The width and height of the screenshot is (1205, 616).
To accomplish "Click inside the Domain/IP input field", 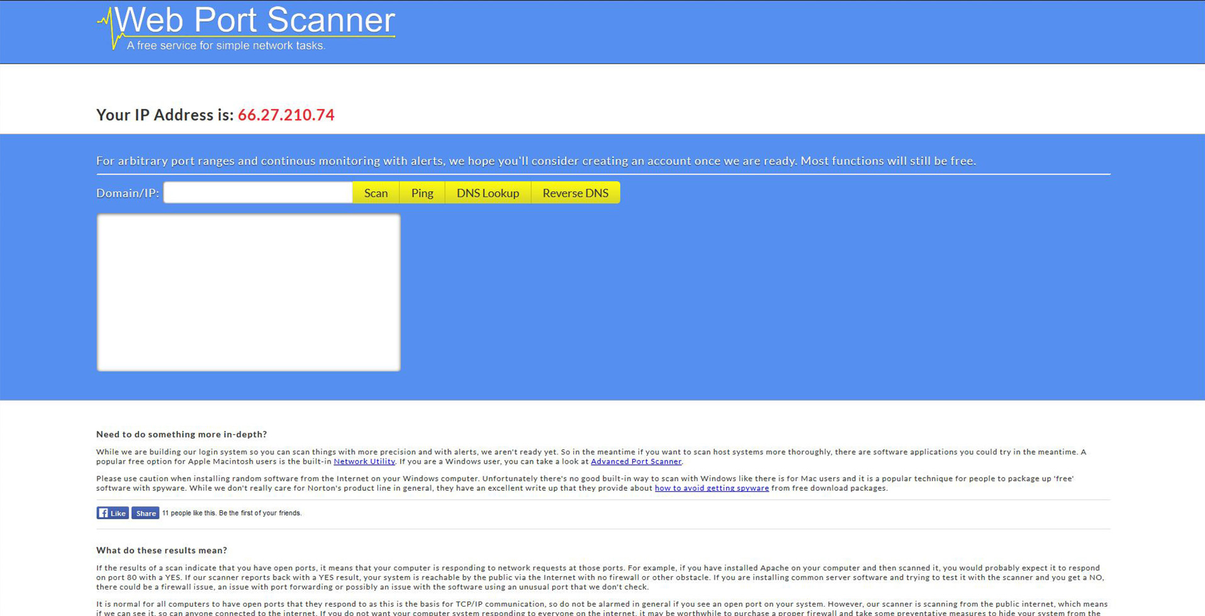I will pyautogui.click(x=258, y=193).
